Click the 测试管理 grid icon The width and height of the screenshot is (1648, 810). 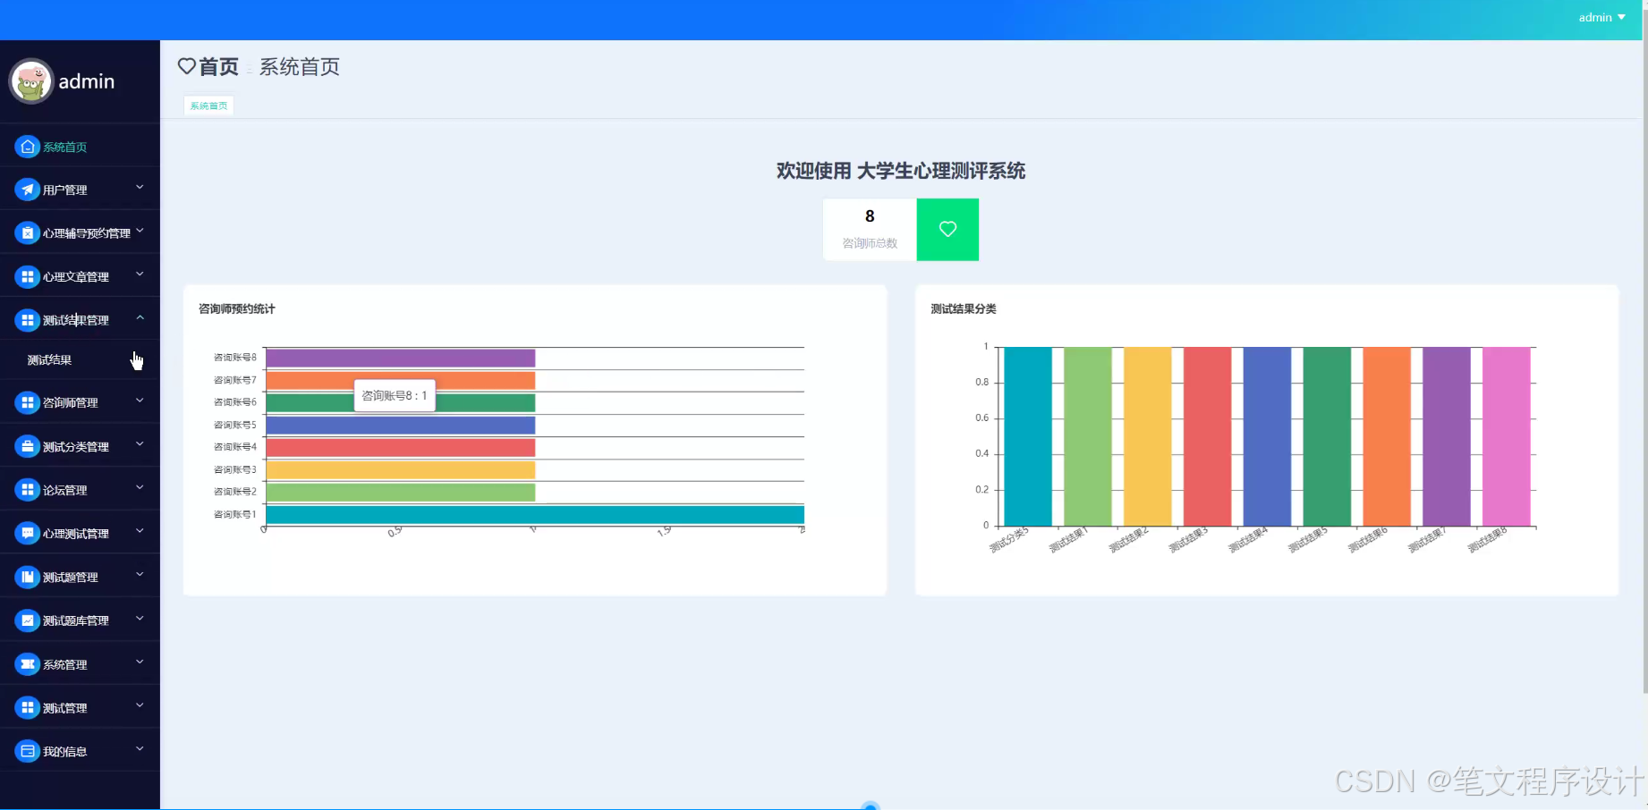tap(28, 707)
